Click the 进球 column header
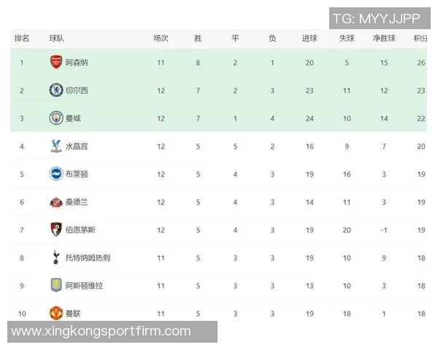This screenshot has height=350, width=438. click(310, 39)
